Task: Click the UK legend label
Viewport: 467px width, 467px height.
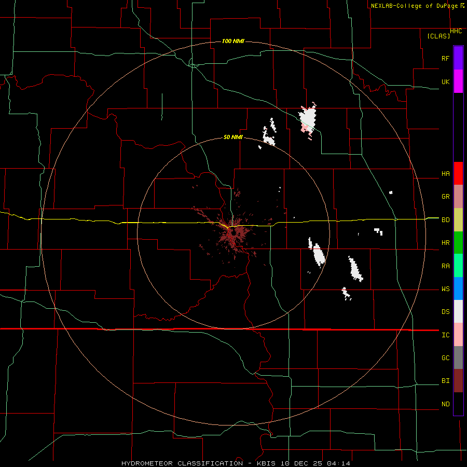Action: pos(445,81)
